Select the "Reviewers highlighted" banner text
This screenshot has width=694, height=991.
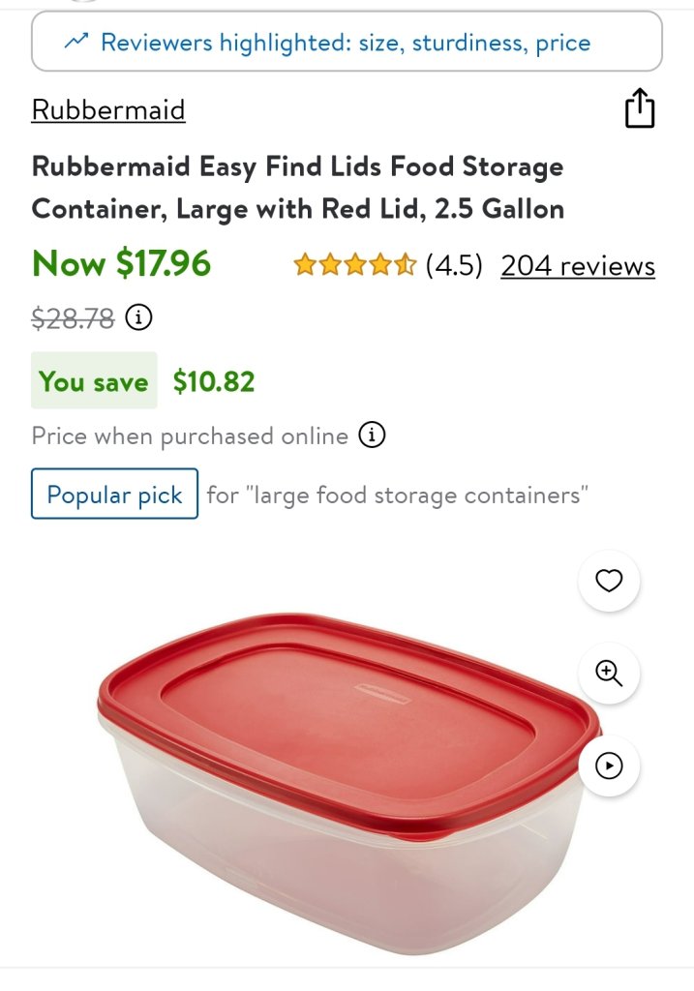point(346,43)
